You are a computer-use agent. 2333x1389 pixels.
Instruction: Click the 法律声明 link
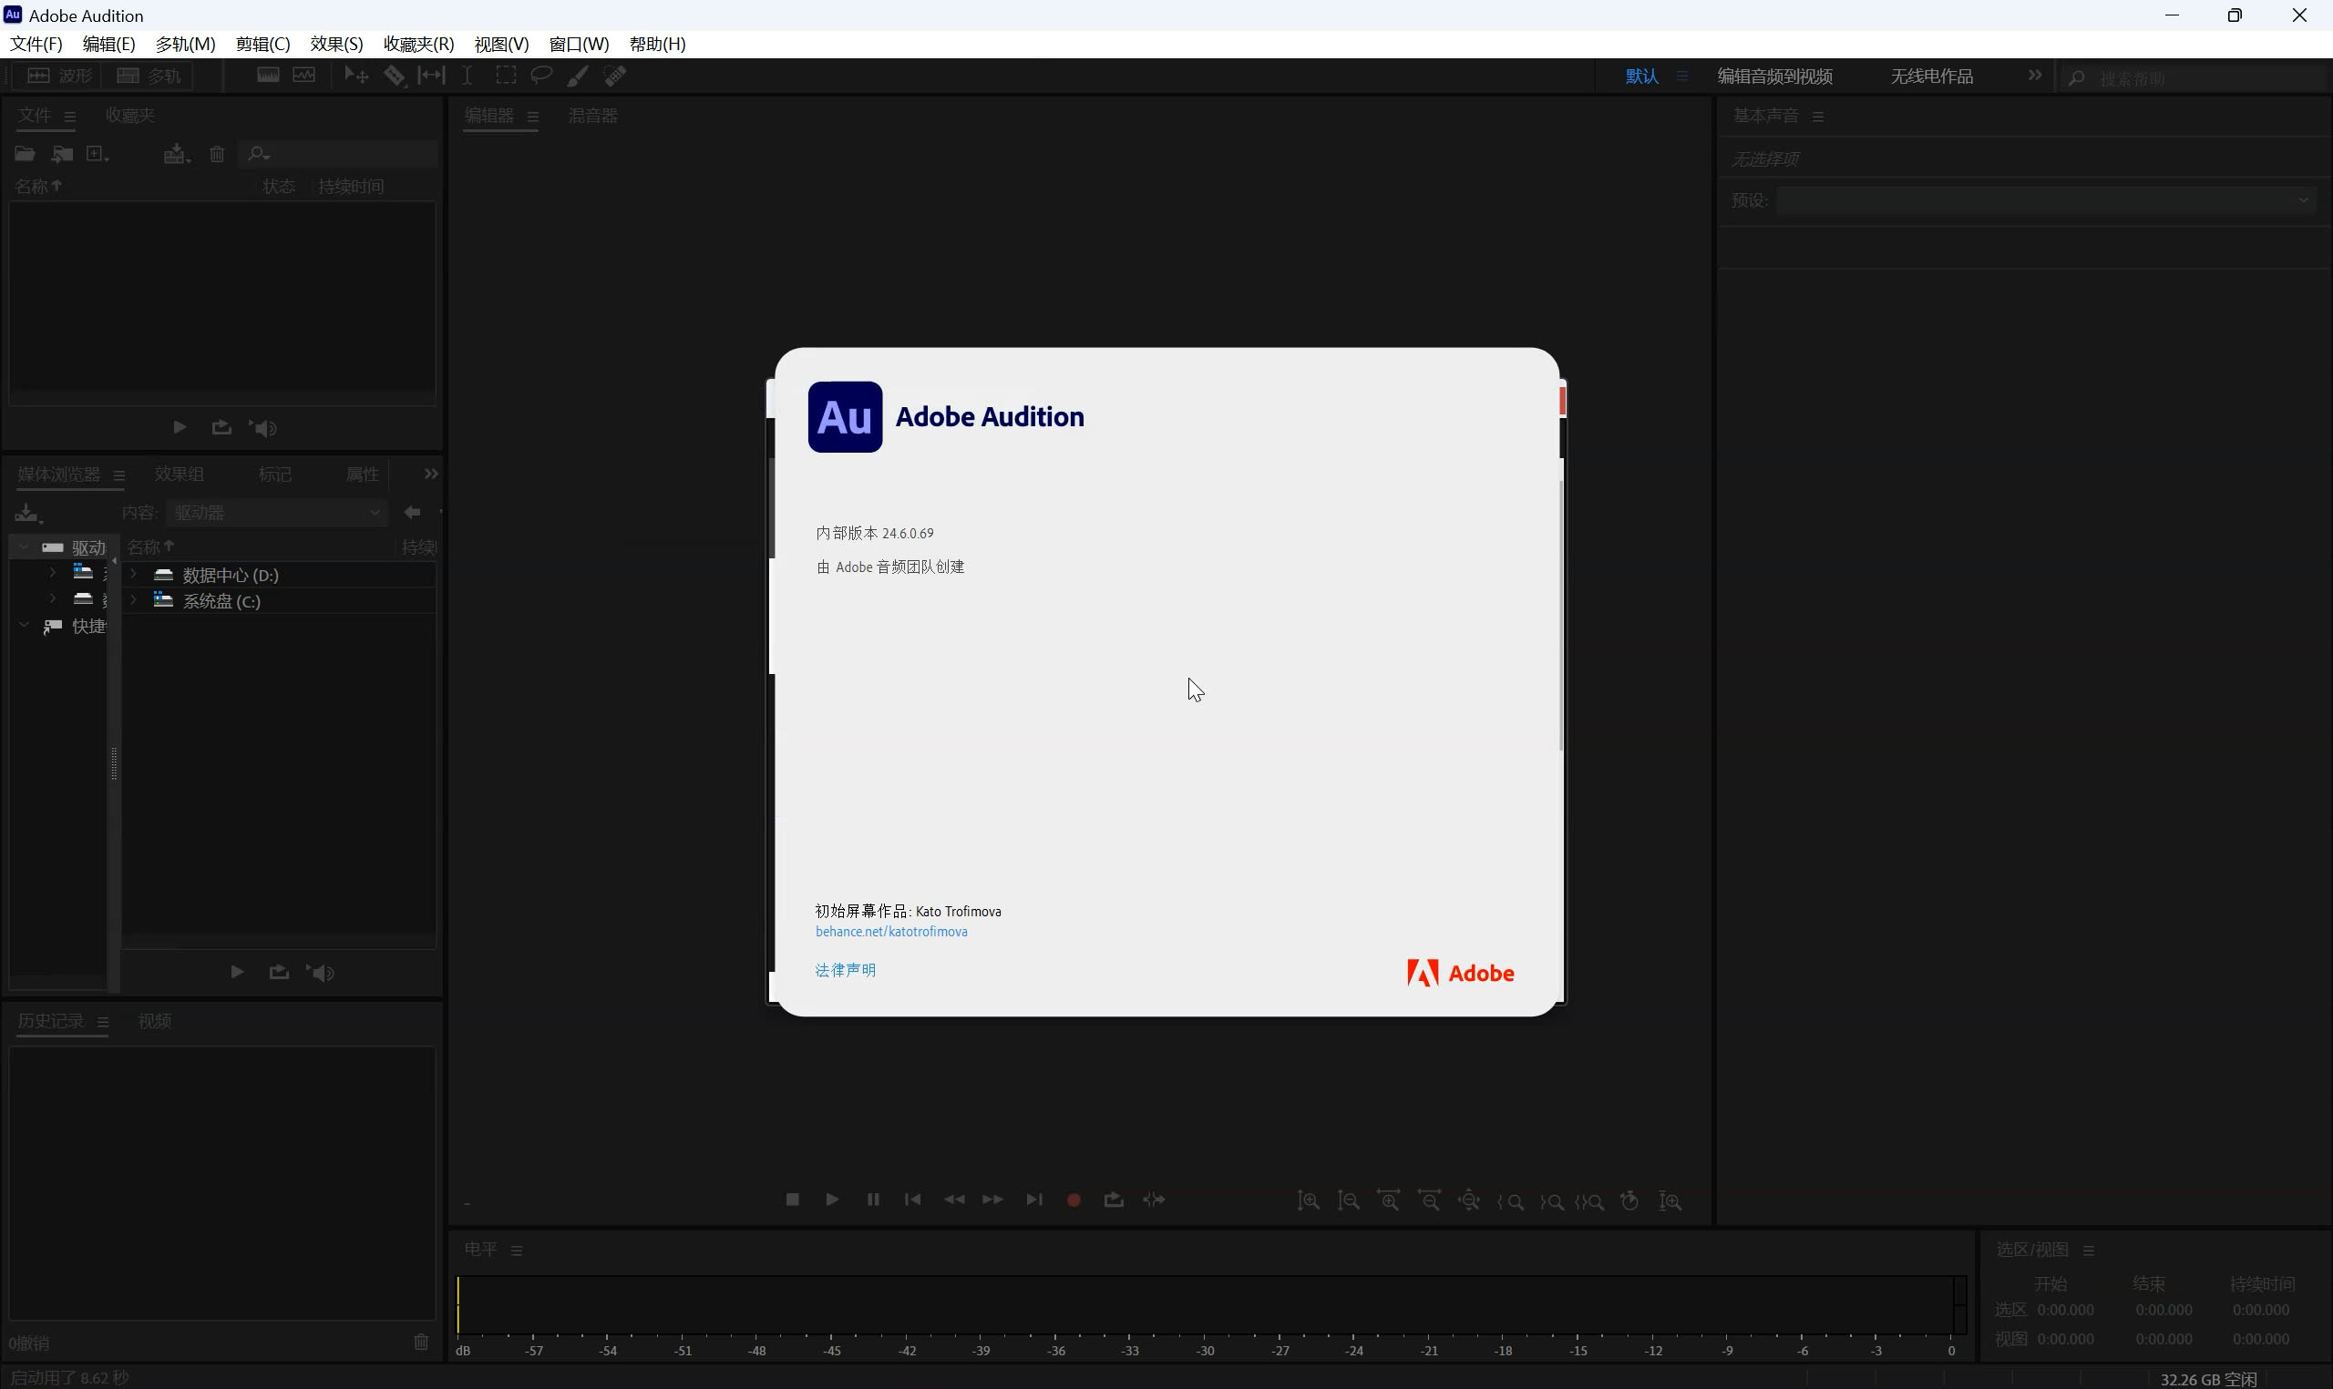click(x=846, y=971)
